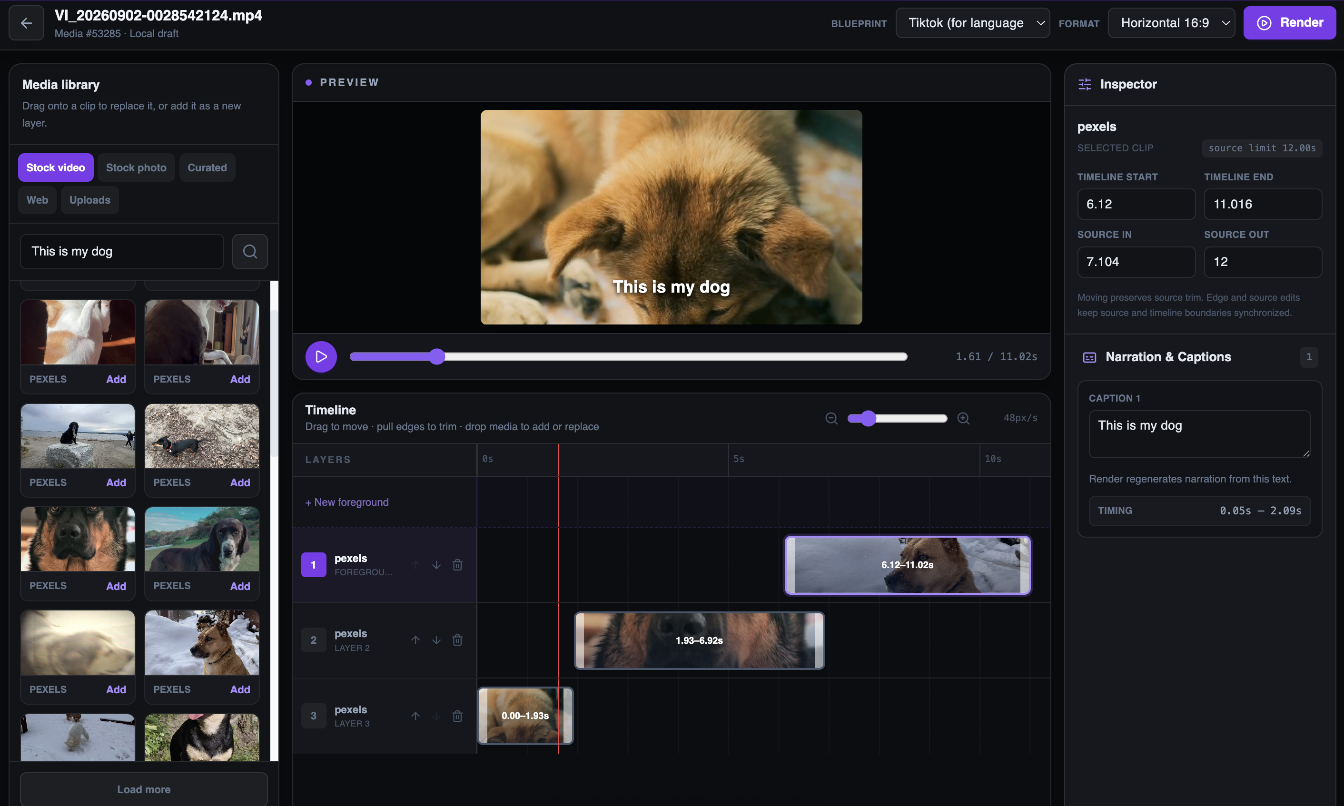Edit the Source In field
The height and width of the screenshot is (806, 1344).
pyautogui.click(x=1136, y=262)
